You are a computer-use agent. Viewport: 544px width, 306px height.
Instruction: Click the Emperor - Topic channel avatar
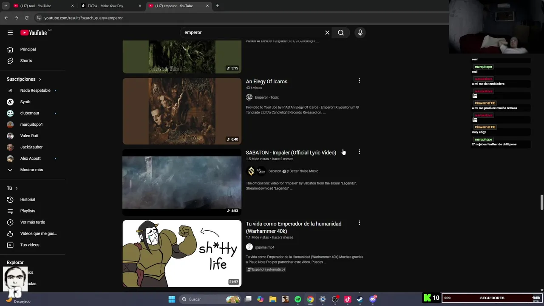[249, 97]
